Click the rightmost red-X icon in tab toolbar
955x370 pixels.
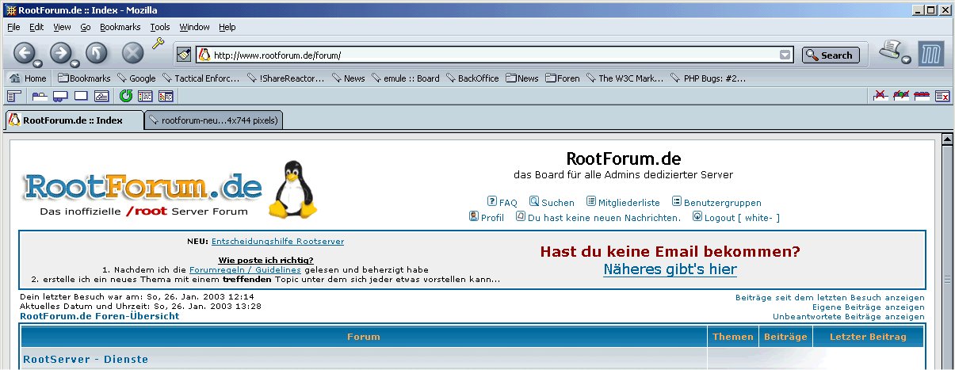tap(942, 97)
